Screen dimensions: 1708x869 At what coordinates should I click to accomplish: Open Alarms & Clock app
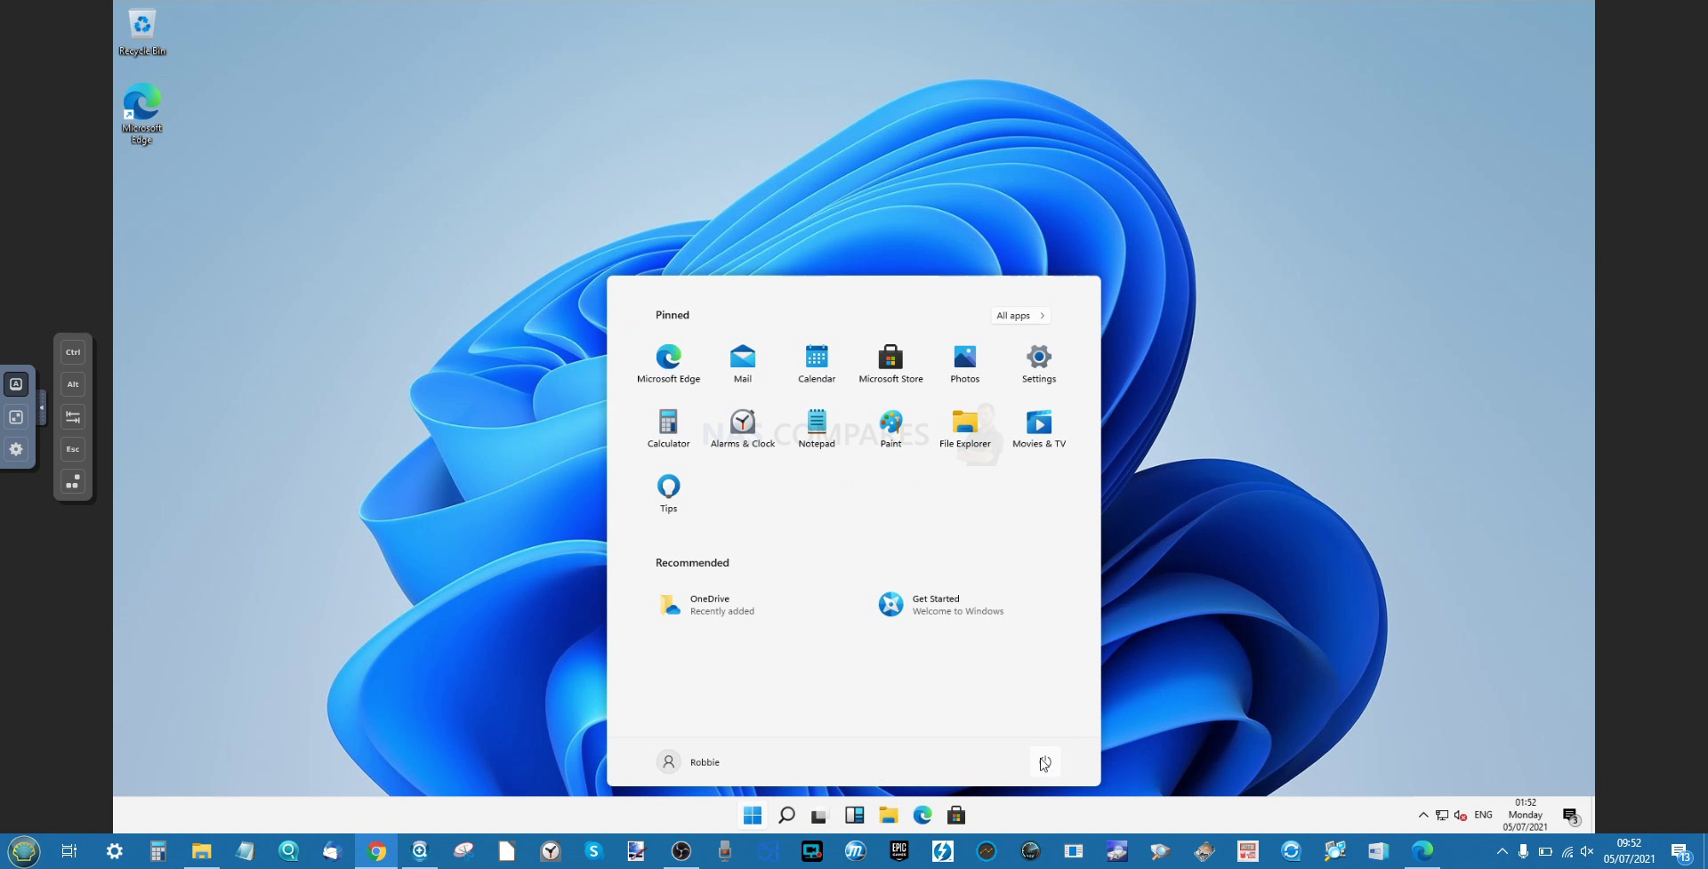742,428
